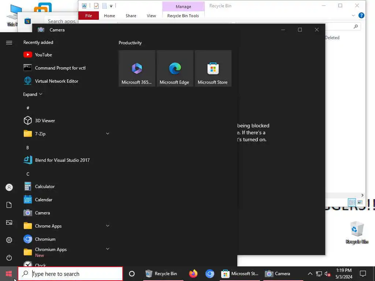Viewport: 375px width, 281px height.
Task: Open the notification center icon
Action: (363, 274)
